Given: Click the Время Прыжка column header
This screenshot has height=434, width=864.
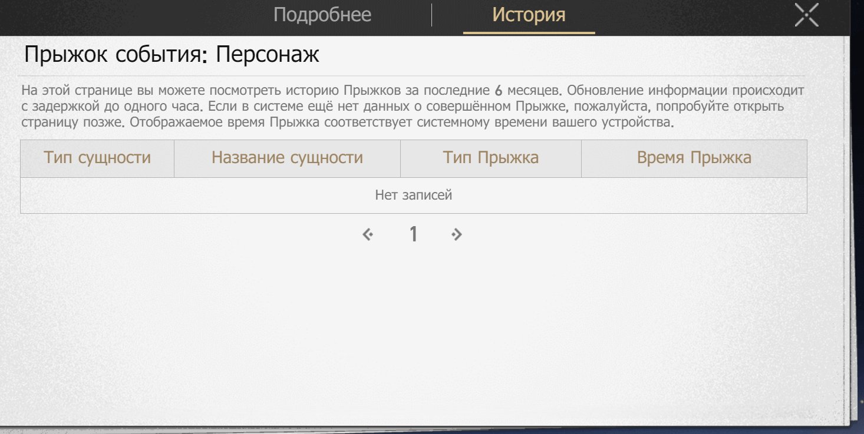Looking at the screenshot, I should [694, 158].
